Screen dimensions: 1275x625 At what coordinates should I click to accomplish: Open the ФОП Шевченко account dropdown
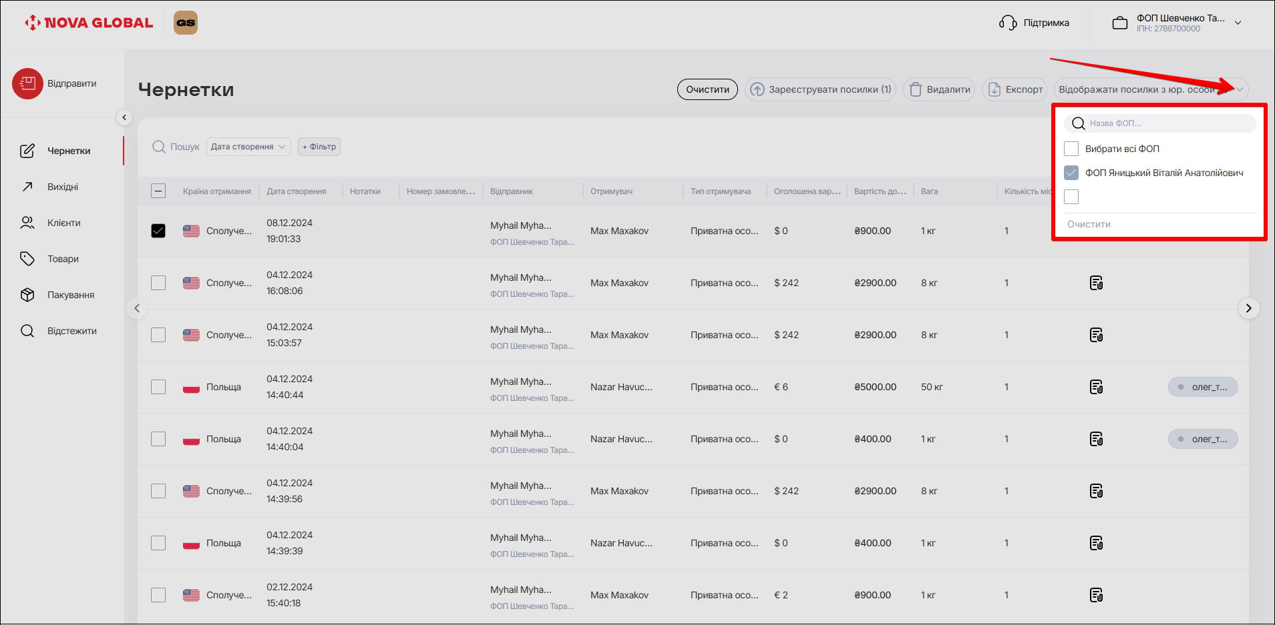point(1238,23)
